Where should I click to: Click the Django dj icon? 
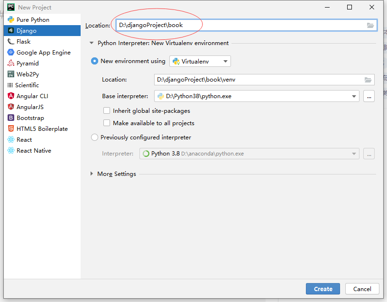click(x=11, y=30)
